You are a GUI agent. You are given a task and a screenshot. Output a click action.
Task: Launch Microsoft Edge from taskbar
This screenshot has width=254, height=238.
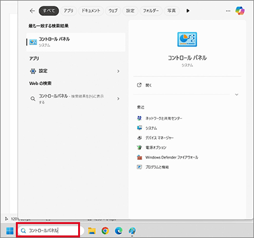(119, 230)
